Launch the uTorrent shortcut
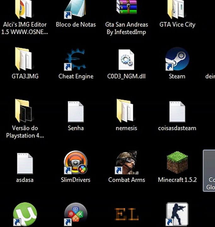The image size is (215, 227). pyautogui.click(x=25, y=214)
